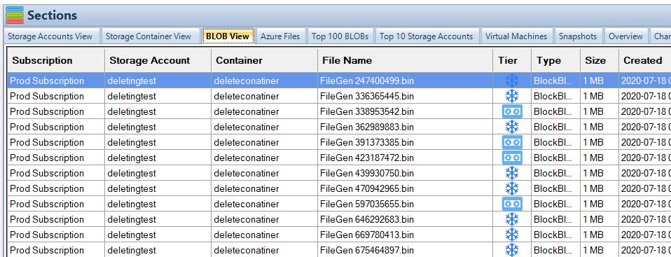Screen dimensions: 671x257
Task: Select file FileGen 423187472.bin
Action: pos(367,158)
